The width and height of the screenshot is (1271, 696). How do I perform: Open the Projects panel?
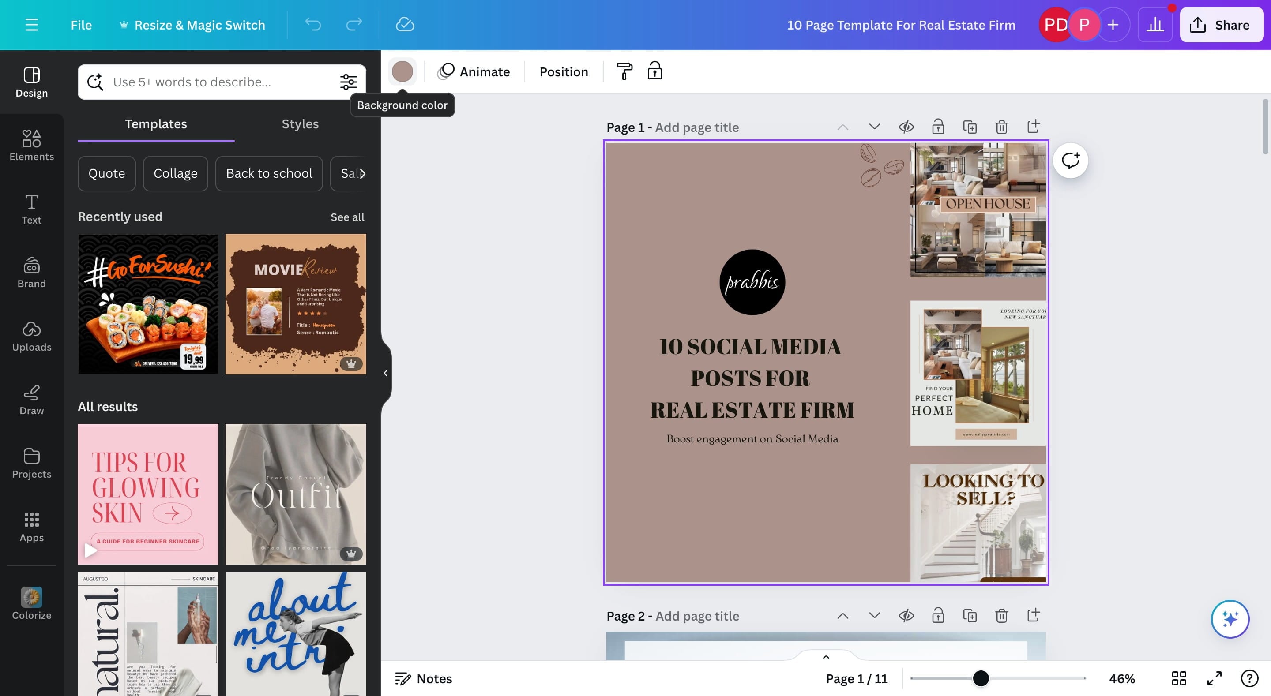click(x=32, y=464)
